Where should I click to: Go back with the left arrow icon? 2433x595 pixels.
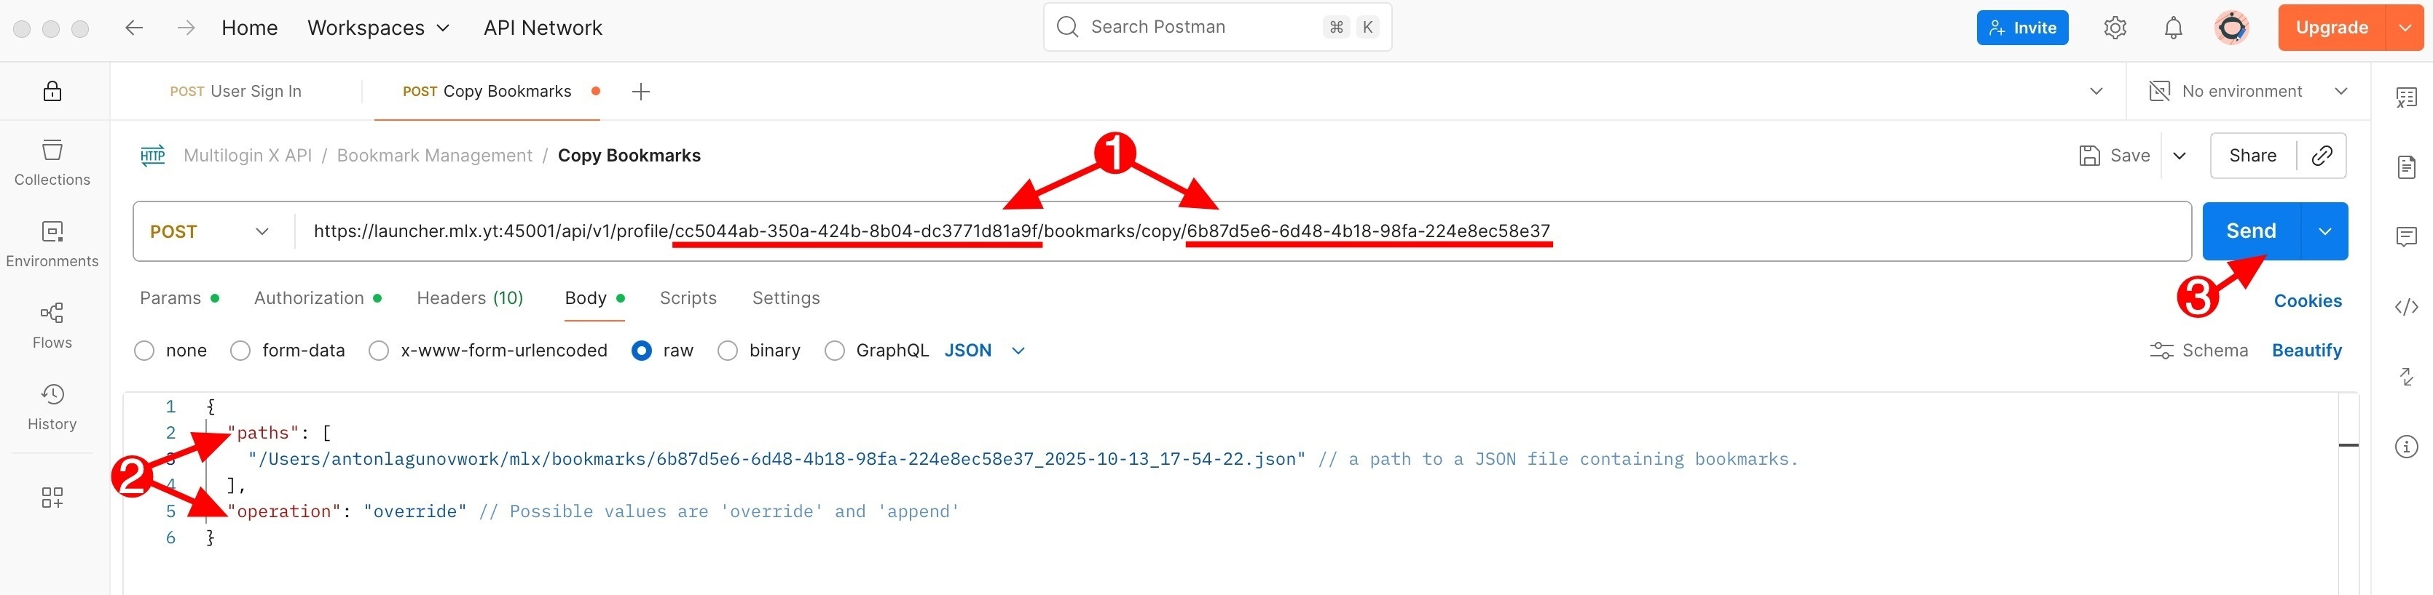(134, 28)
